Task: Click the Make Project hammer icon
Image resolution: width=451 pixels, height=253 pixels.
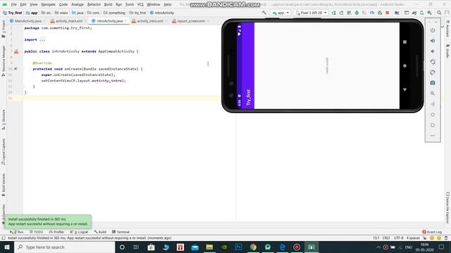Action: pos(264,13)
